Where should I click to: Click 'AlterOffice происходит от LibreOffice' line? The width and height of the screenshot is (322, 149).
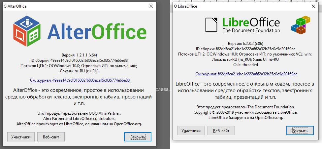(79, 124)
